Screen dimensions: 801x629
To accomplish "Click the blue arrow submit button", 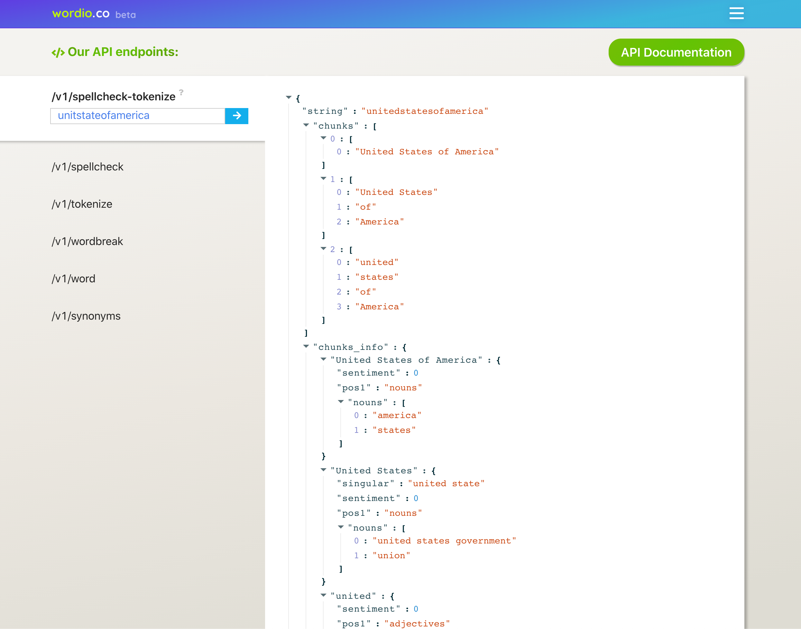I will click(236, 116).
